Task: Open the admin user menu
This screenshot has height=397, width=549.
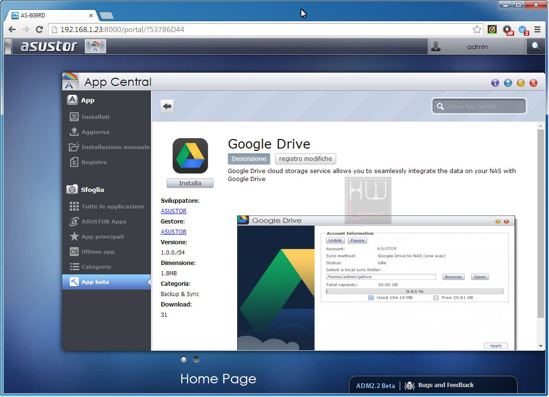Action: click(x=477, y=47)
